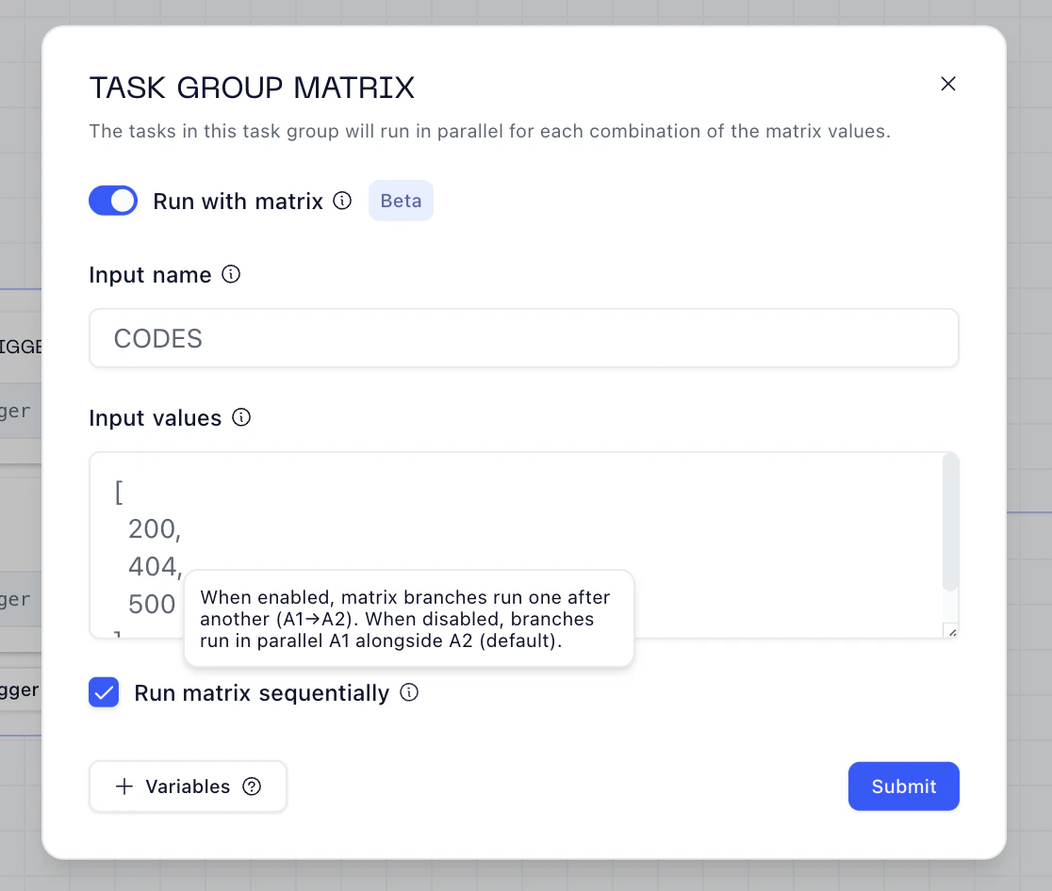Click inside the CODES input field
Viewport: 1052px width, 891px height.
tap(523, 338)
